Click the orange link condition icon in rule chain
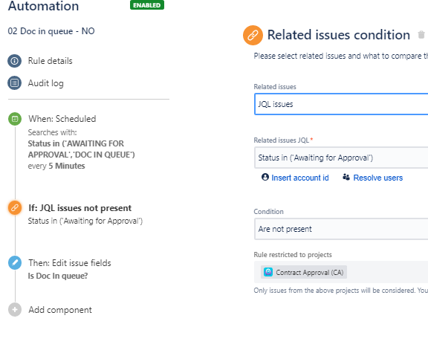 (15, 208)
